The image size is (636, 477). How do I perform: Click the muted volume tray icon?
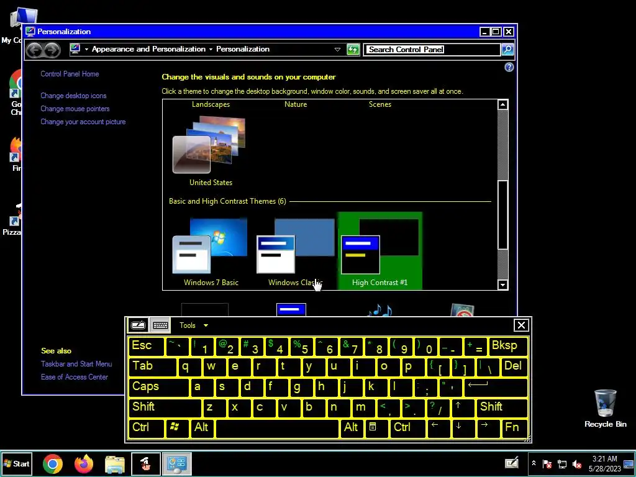pyautogui.click(x=577, y=463)
